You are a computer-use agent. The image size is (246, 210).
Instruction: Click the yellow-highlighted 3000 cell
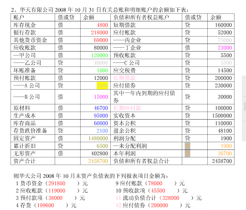click(x=102, y=85)
